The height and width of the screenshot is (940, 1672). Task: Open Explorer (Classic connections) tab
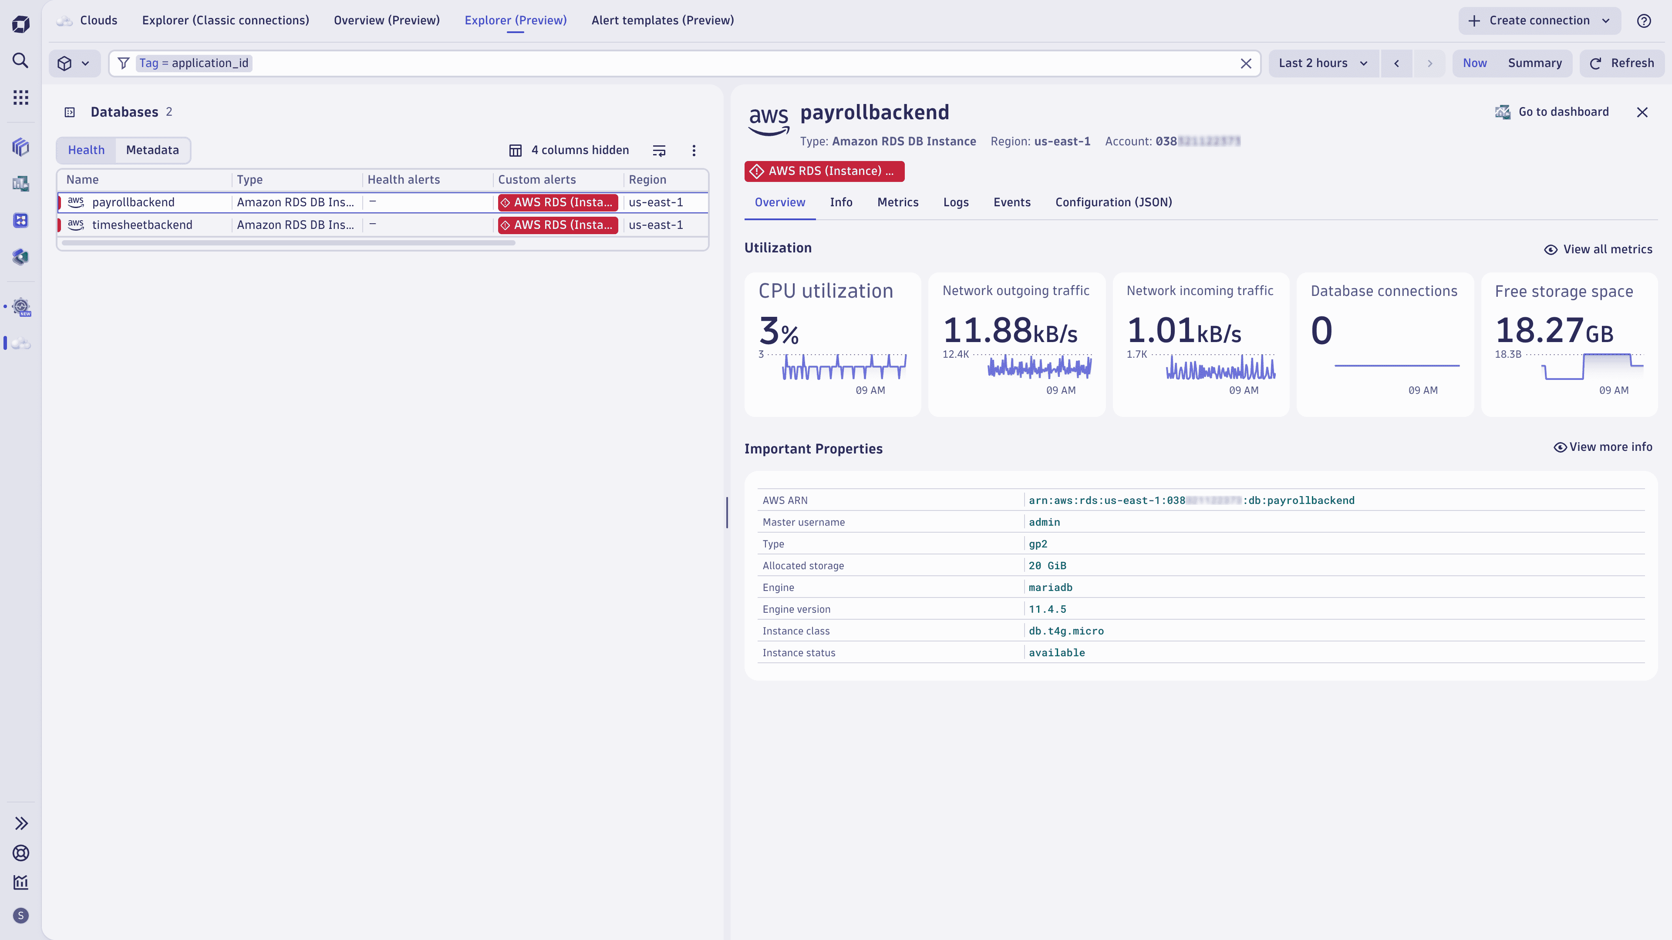click(225, 21)
